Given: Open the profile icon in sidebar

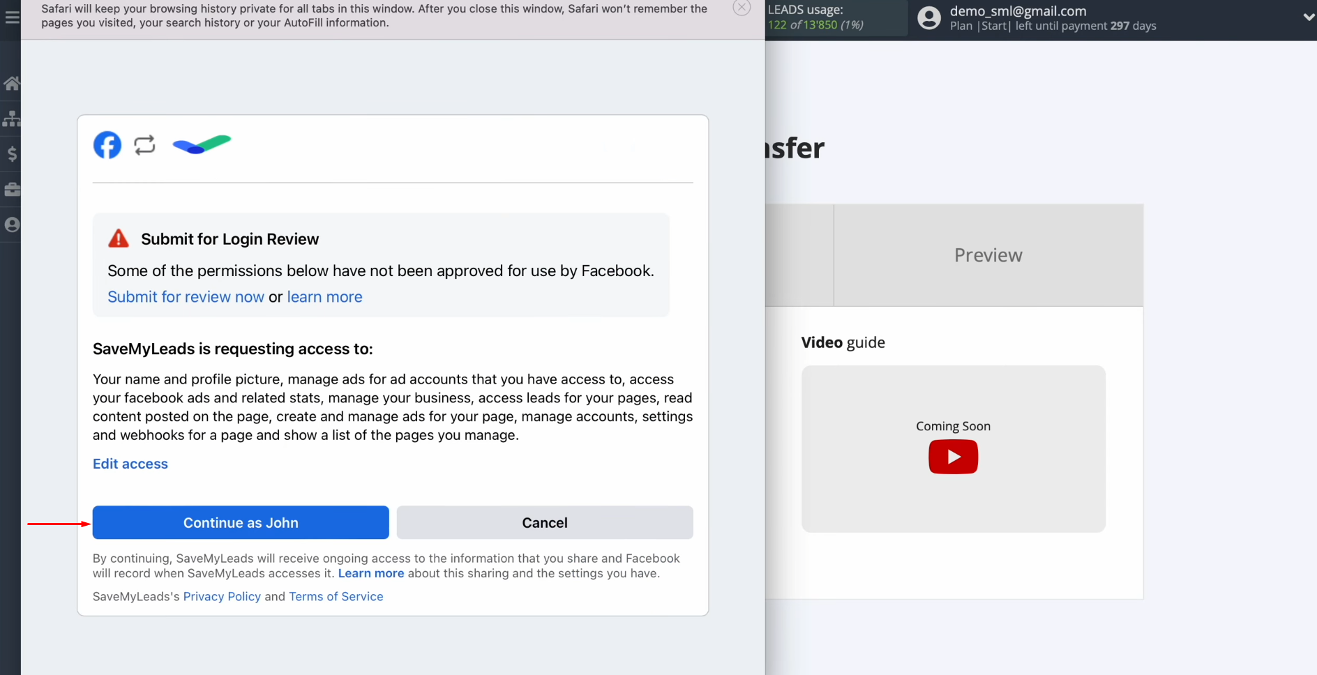Looking at the screenshot, I should click(x=12, y=225).
